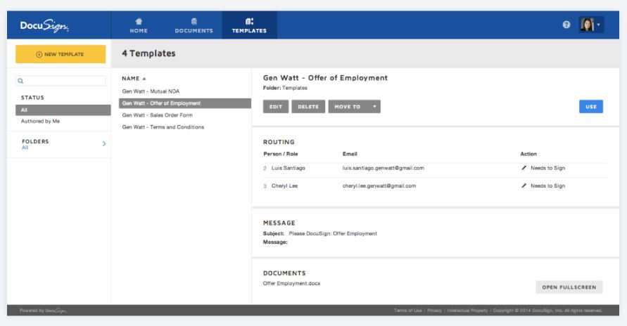Image resolution: width=627 pixels, height=326 pixels.
Task: Click the blue Use button
Action: pyautogui.click(x=591, y=107)
